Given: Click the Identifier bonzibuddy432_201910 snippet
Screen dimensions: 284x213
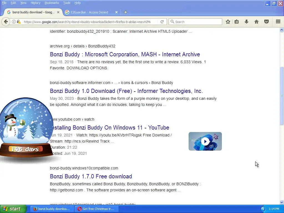Looking at the screenshot, I should point(121,31).
